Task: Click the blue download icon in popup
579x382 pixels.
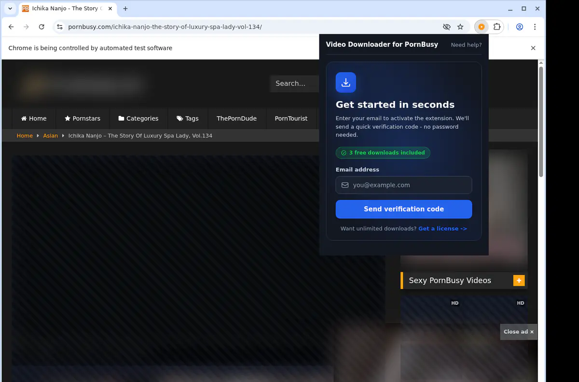Action: 346,83
